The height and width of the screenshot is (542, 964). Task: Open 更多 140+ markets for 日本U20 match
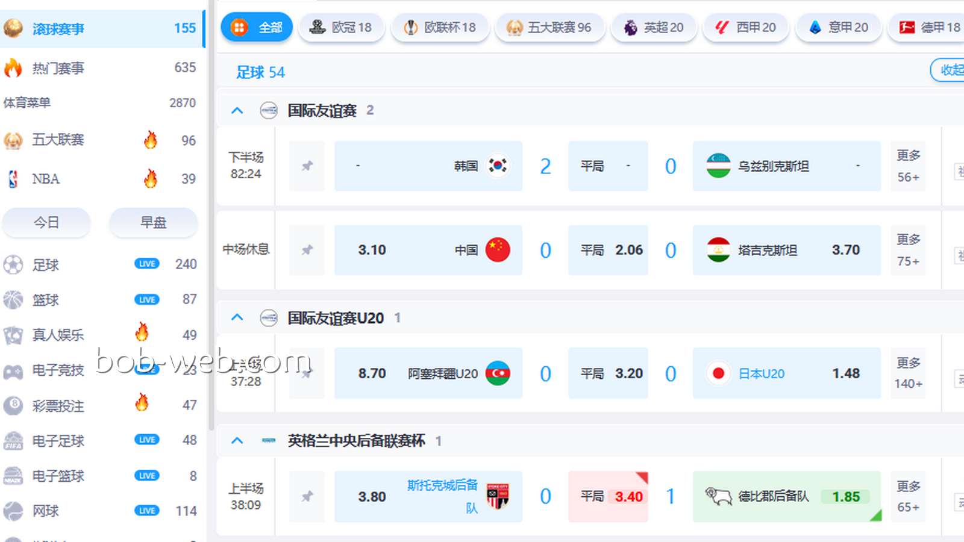pos(908,373)
